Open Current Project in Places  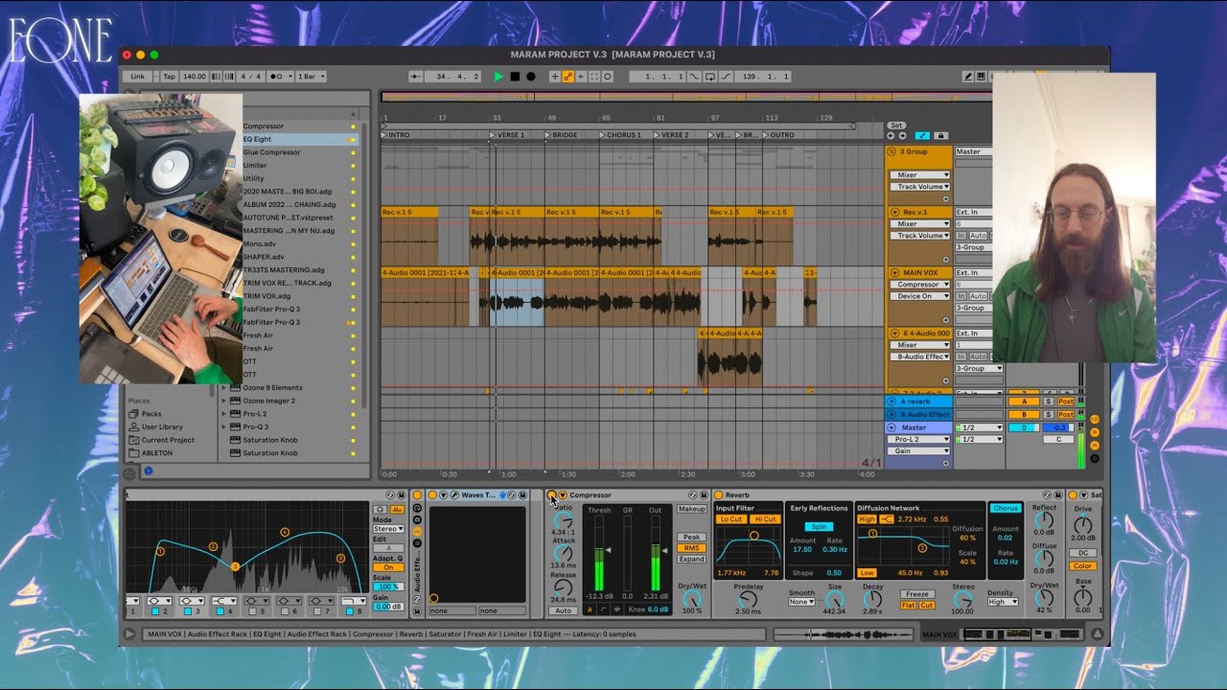click(168, 440)
